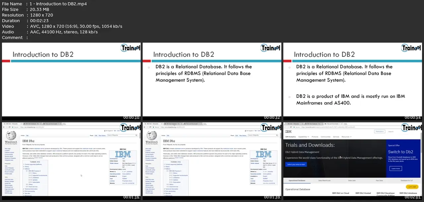Click the IBM infobox logo in the 00:01:39 thumbnail
Viewport: 424px width, 202px height.
click(x=263, y=154)
